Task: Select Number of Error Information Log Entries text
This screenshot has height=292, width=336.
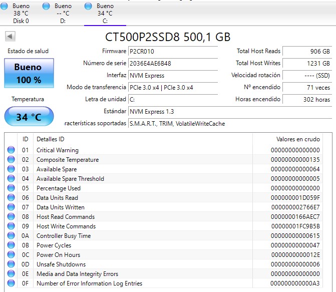Action: click(x=89, y=283)
